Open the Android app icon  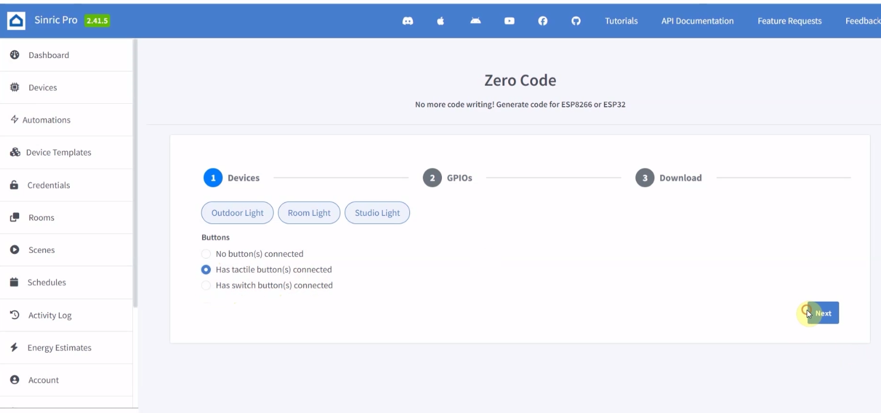pos(475,21)
